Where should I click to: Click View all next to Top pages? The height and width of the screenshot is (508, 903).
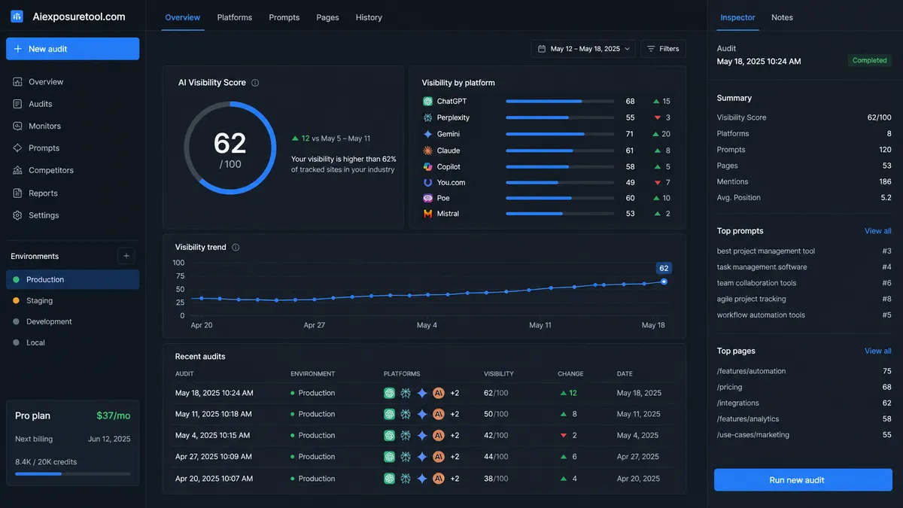coord(878,351)
